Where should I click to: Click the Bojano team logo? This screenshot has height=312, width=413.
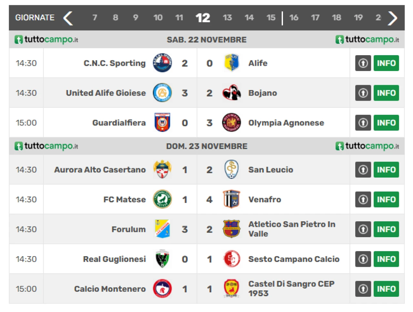231,93
